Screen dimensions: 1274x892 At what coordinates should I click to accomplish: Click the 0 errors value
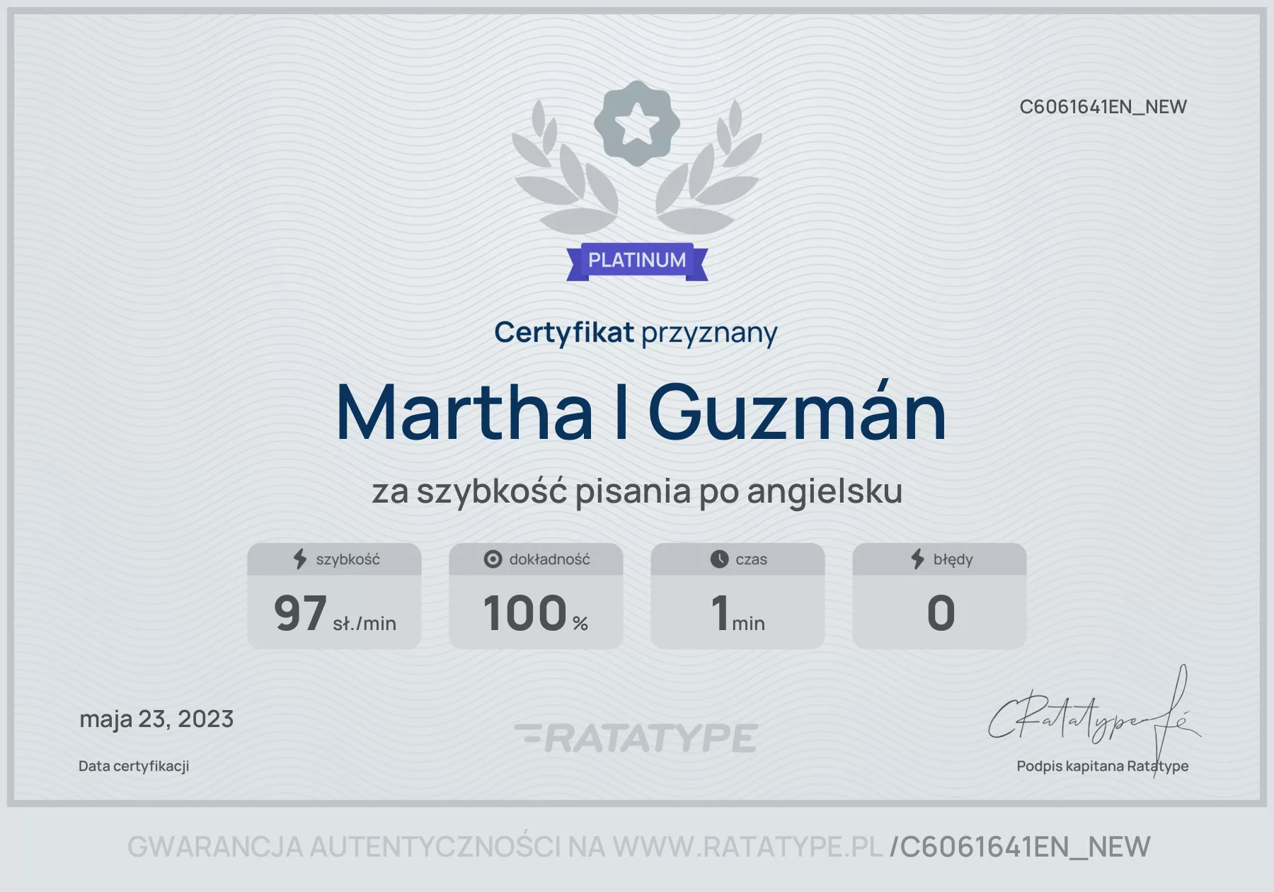click(x=941, y=613)
